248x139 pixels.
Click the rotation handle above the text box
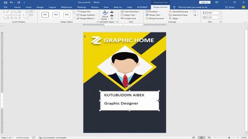[x=129, y=86]
